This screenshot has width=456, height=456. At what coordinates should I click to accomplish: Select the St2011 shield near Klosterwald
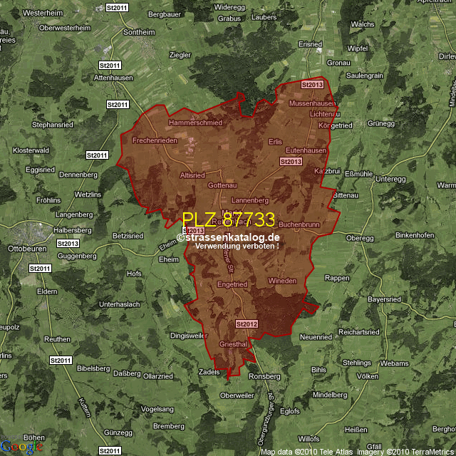(96, 155)
